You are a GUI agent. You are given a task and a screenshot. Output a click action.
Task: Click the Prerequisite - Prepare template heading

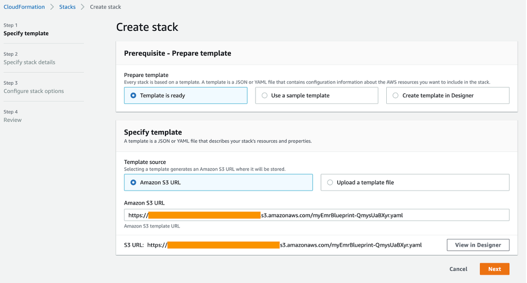(x=177, y=53)
